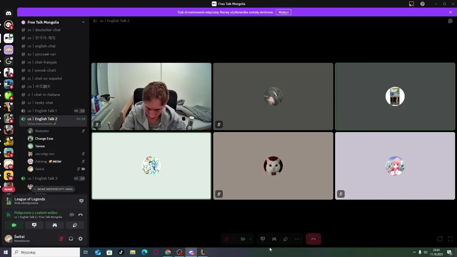Open the svensk-chatt text channel
Viewport: 457px width, 257px height.
tap(54, 70)
